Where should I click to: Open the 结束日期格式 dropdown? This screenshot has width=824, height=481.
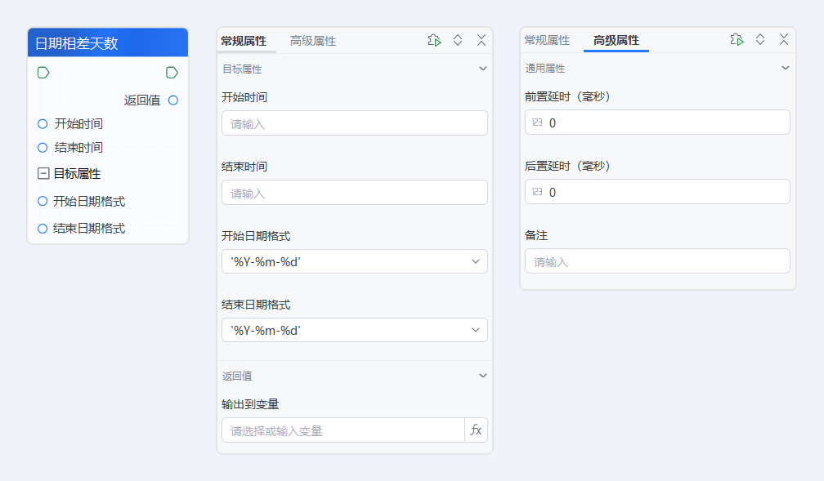pyautogui.click(x=353, y=329)
